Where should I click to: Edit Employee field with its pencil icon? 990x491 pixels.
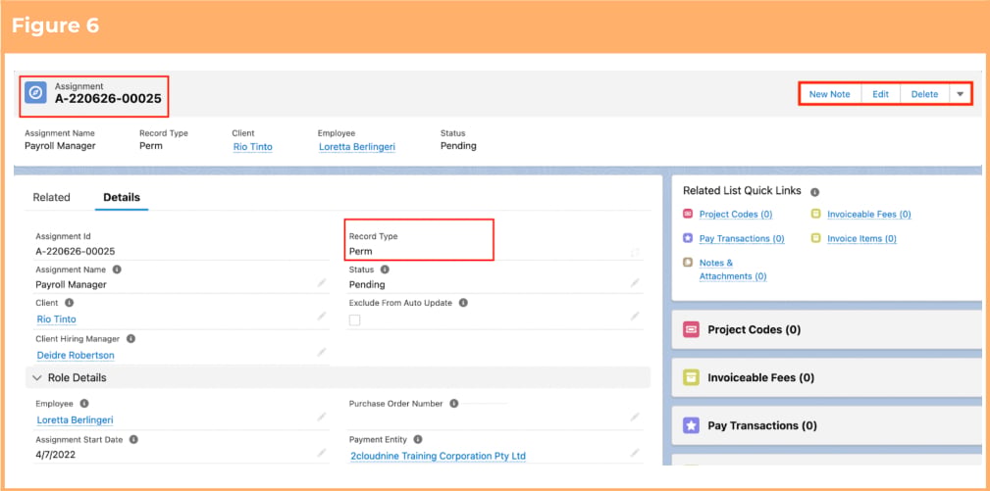[x=322, y=417]
